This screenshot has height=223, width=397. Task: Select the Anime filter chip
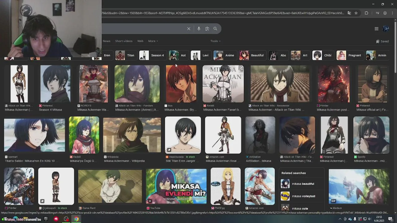pos(225,55)
